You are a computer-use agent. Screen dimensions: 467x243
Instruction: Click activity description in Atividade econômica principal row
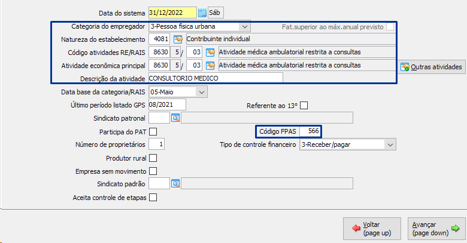point(290,65)
